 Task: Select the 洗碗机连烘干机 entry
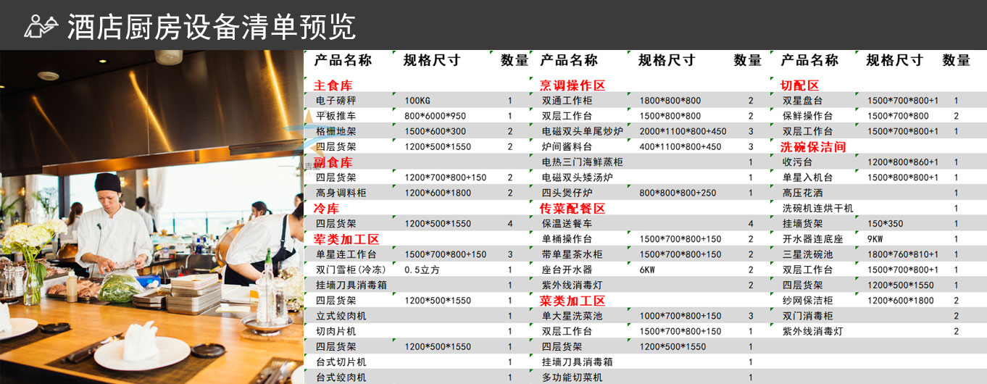pyautogui.click(x=817, y=209)
